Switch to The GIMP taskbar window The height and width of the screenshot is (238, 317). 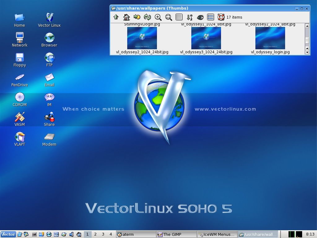pyautogui.click(x=176, y=234)
